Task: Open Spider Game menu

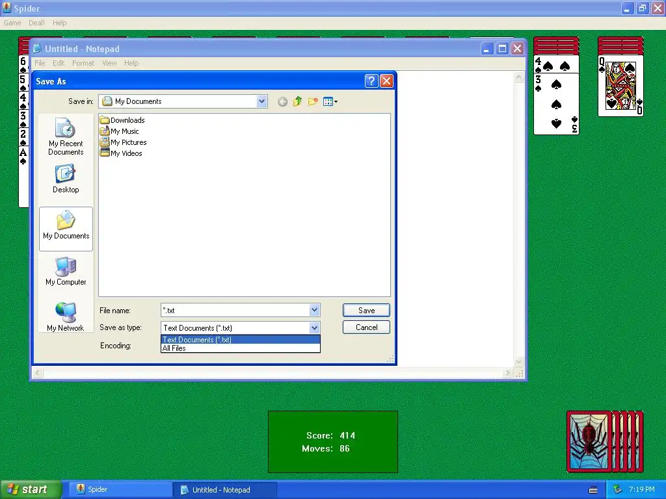Action: (x=12, y=23)
